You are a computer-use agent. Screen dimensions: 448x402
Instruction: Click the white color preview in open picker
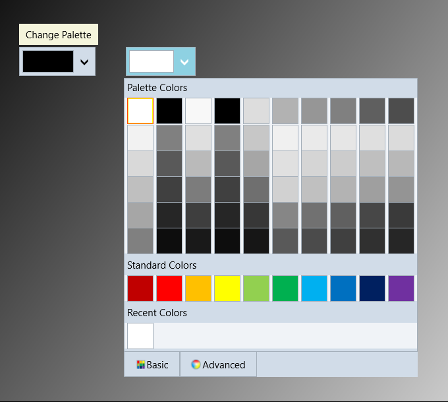pos(152,61)
